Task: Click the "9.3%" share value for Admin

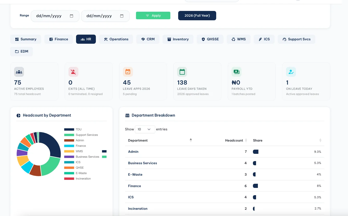Action: 318,152
